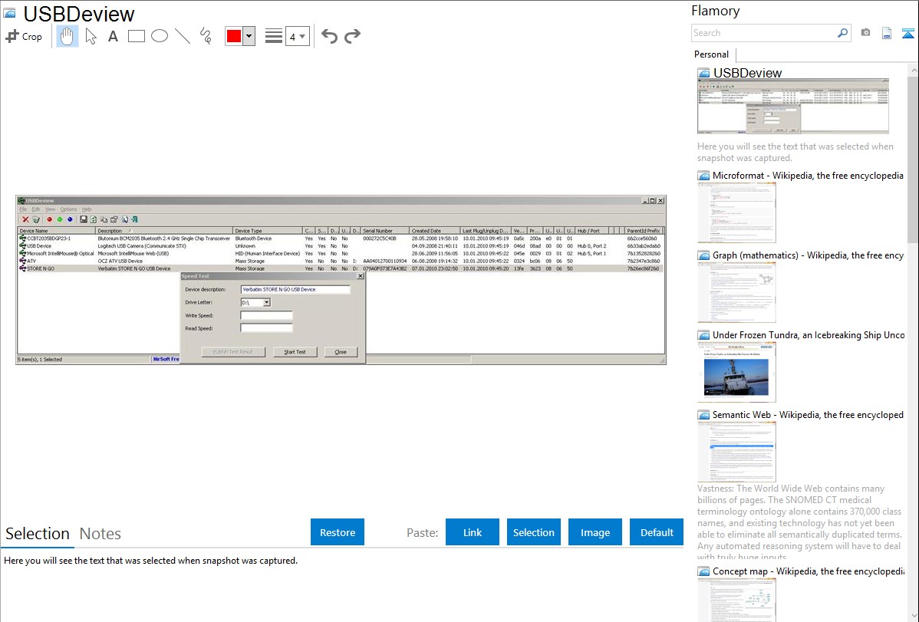
Task: Click the snapshot icon beside page title
Action: click(9, 13)
